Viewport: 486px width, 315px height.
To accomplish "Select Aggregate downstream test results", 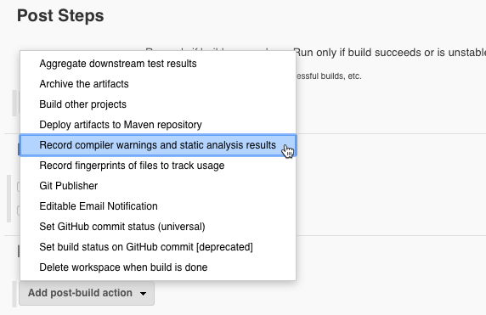I will [158, 64].
